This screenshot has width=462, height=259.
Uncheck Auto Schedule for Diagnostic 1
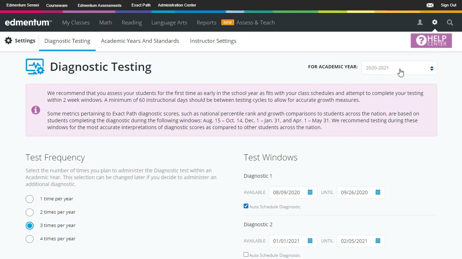(x=246, y=206)
